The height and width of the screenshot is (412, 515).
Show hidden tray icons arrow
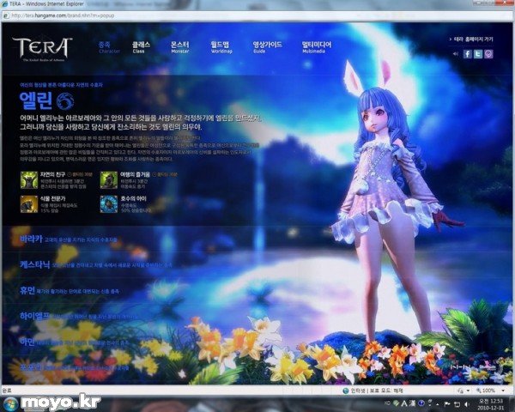pos(438,404)
